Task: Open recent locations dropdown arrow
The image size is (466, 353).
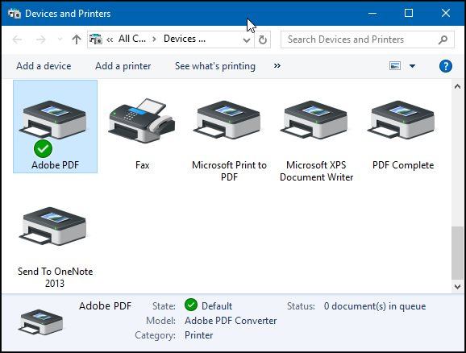Action: click(60, 39)
